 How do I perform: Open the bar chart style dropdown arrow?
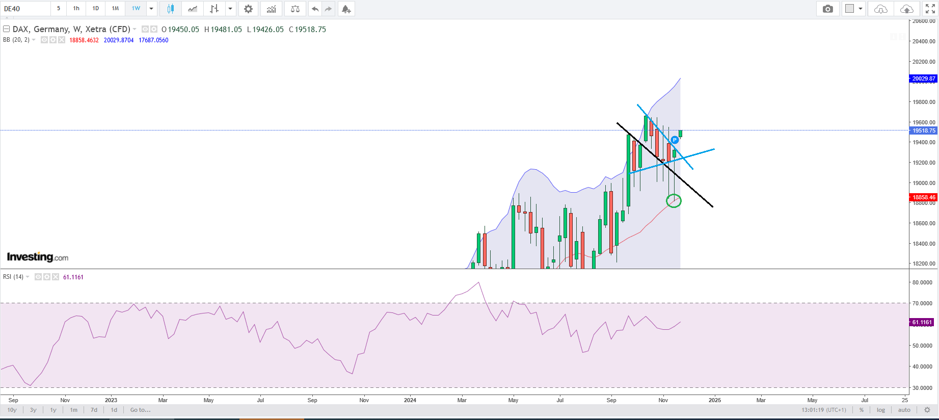click(230, 9)
